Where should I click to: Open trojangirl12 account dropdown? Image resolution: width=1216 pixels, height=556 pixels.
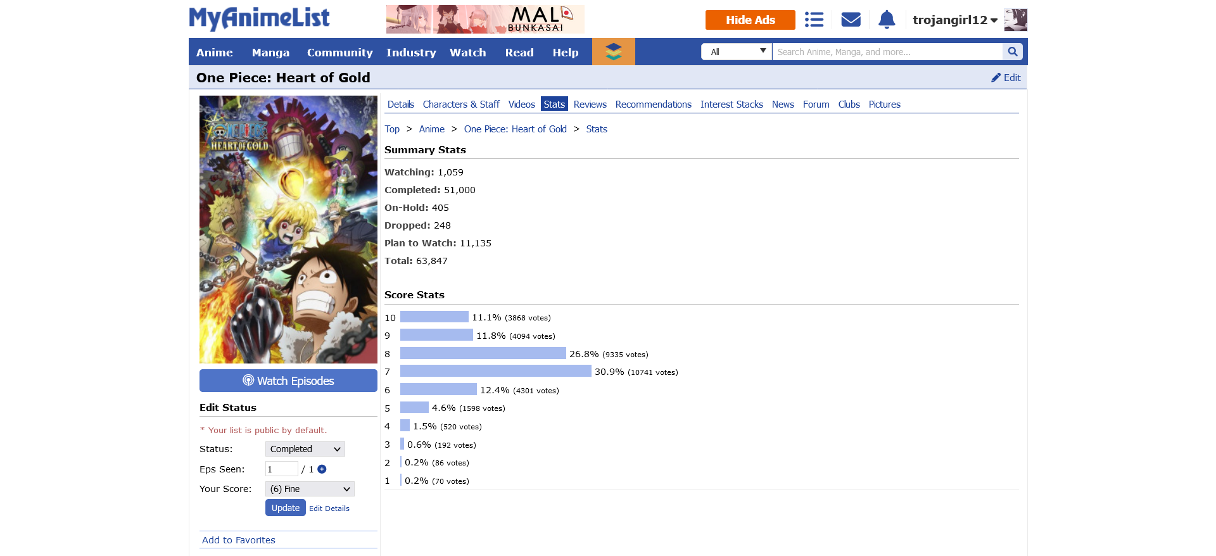click(955, 20)
